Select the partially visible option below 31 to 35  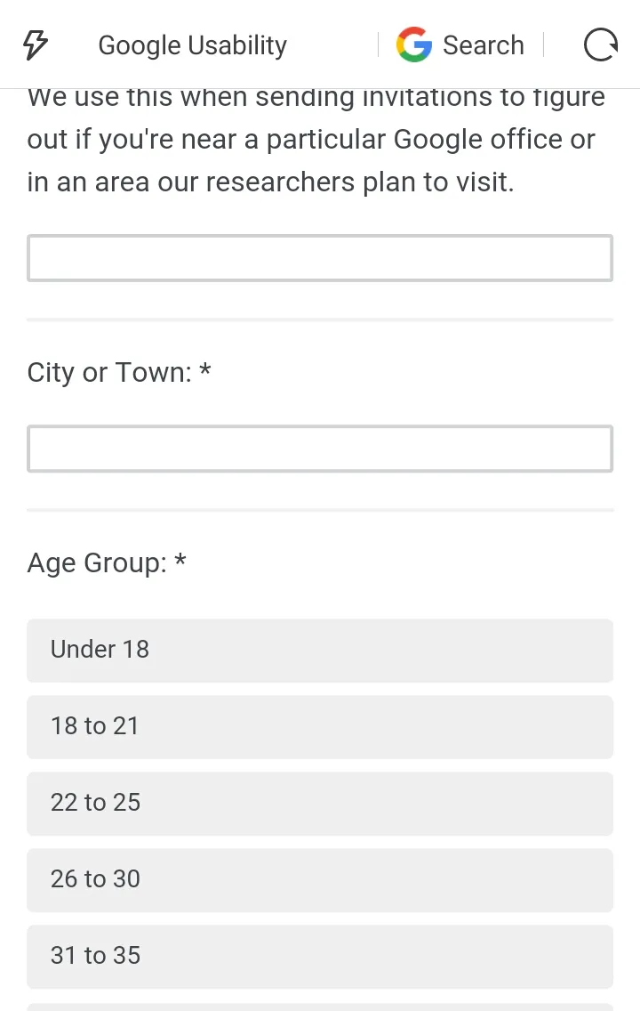click(x=320, y=1007)
